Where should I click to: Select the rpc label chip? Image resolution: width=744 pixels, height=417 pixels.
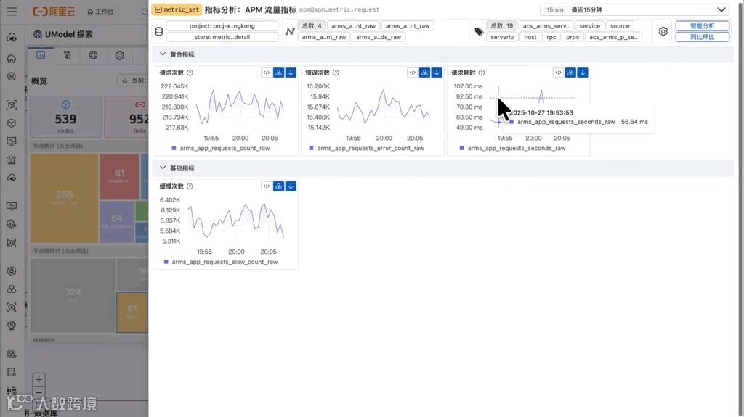[551, 37]
